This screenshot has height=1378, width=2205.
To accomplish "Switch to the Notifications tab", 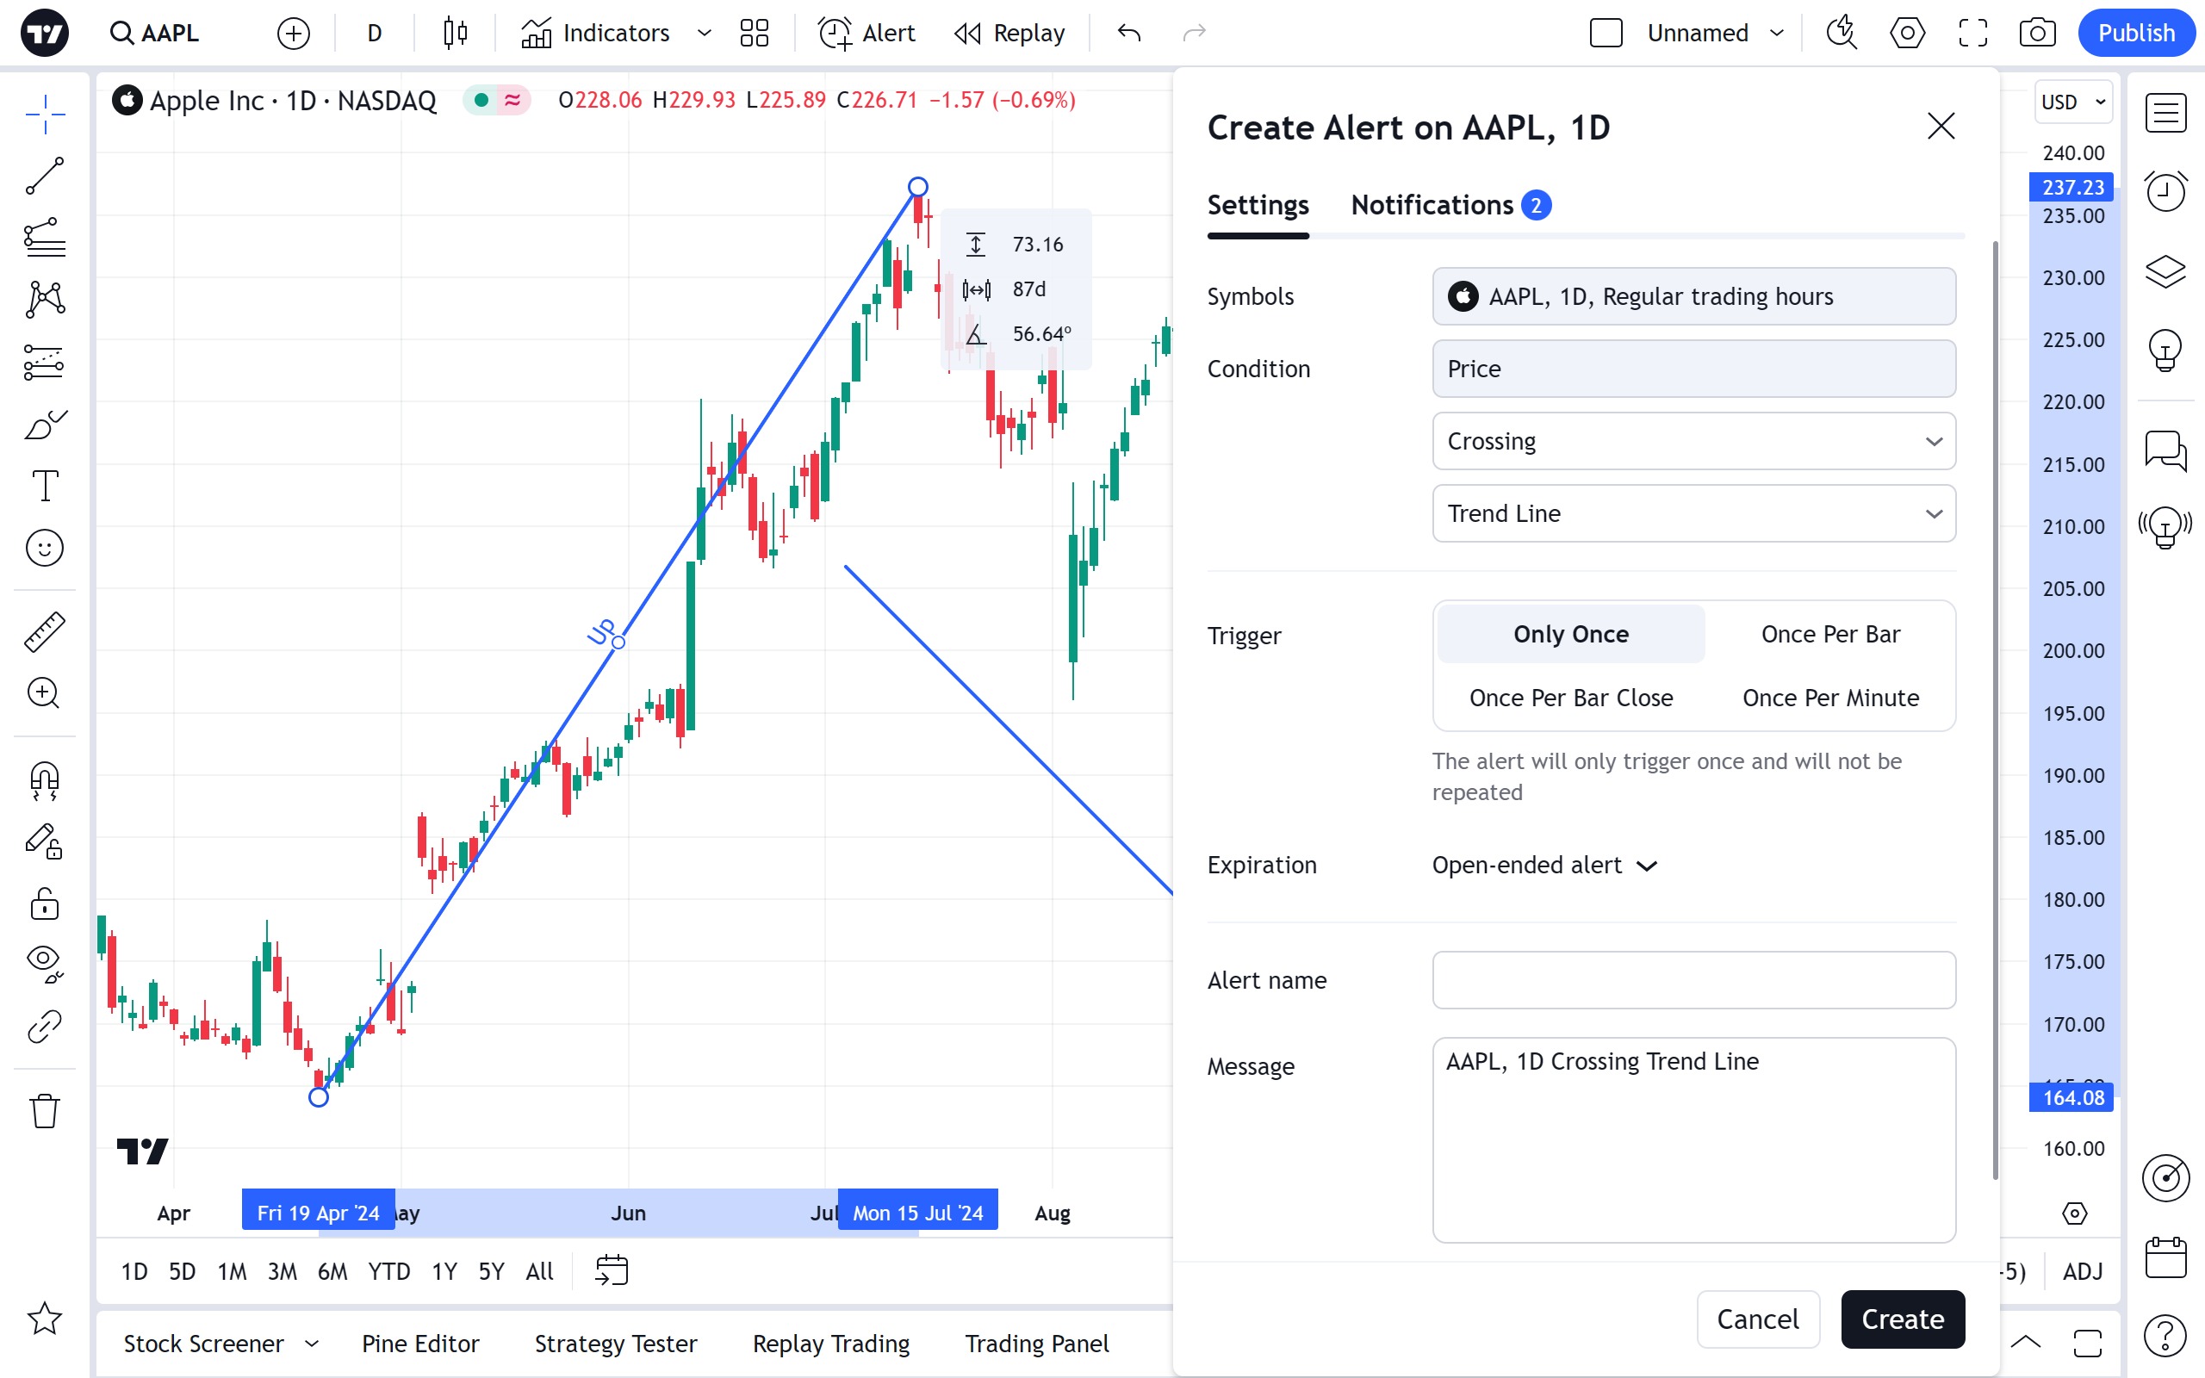I will click(x=1450, y=205).
